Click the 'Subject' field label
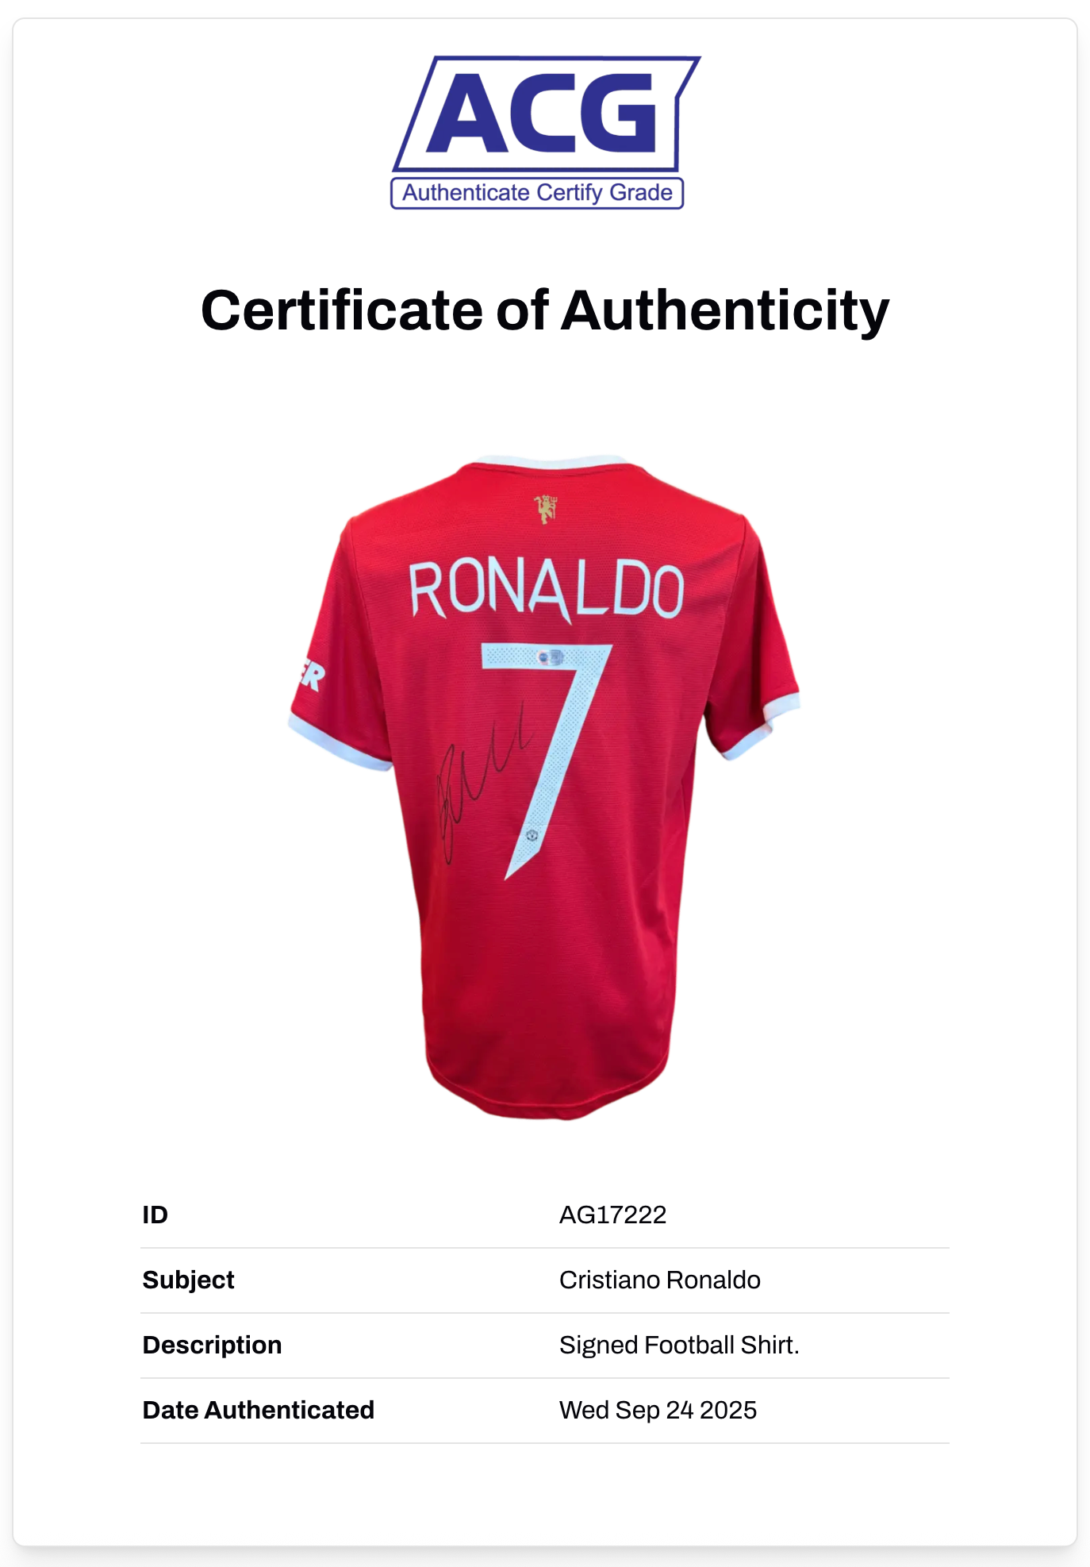This screenshot has height=1567, width=1090. point(189,1280)
